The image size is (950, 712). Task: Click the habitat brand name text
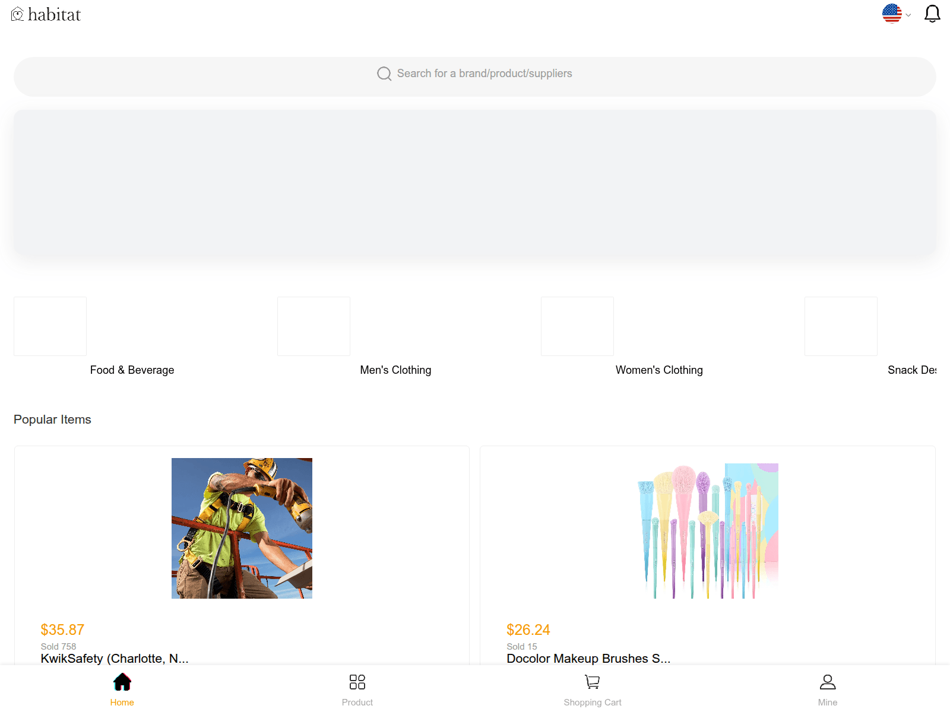click(x=54, y=14)
